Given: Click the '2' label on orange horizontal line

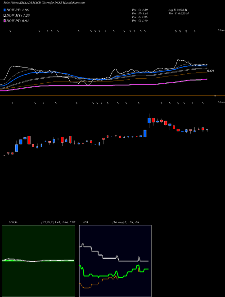Looking at the screenshot, I should (215, 96).
